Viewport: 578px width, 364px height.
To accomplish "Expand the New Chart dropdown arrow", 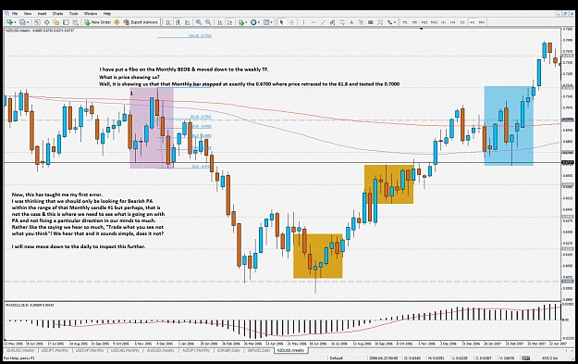I will pos(15,22).
